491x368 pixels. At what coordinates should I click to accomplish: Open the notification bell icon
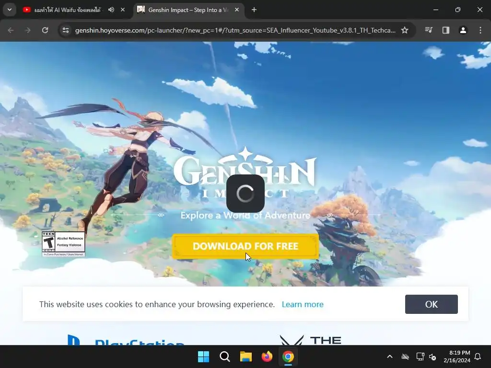tap(478, 356)
